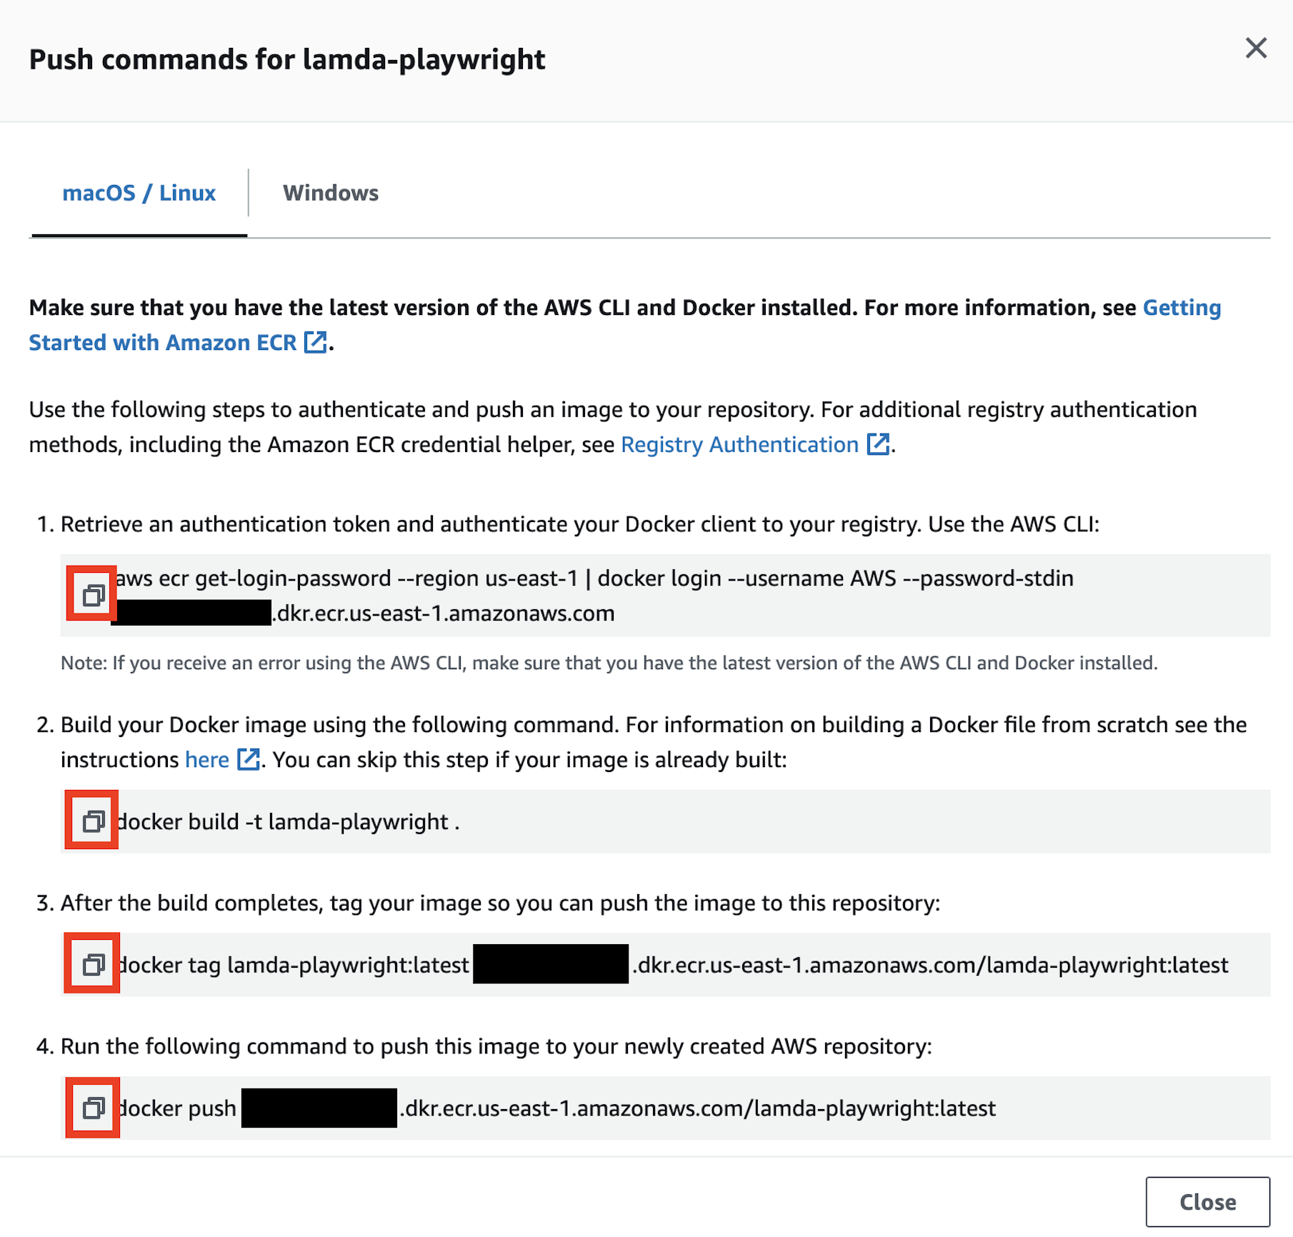Select the docker push command text block
This screenshot has width=1293, height=1237.
click(571, 1108)
